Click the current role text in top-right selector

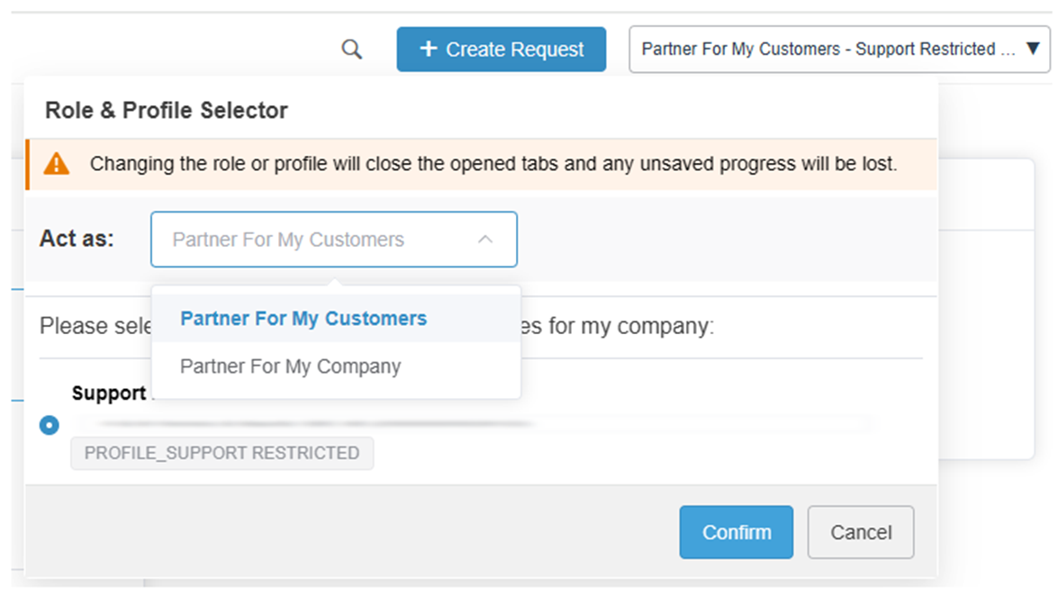pyautogui.click(x=828, y=49)
